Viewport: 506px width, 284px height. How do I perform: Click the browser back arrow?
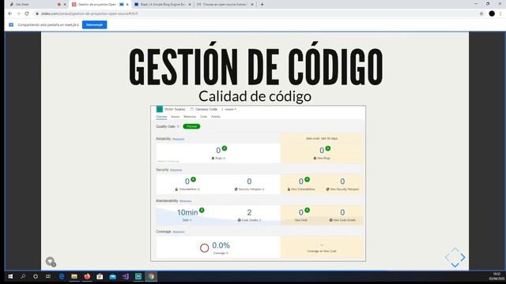click(10, 13)
